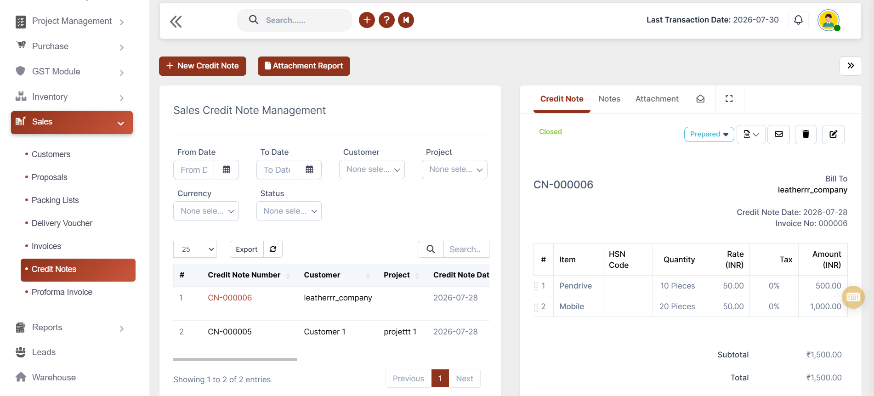Go to Next page
Screen dimensions: 874x396
click(x=465, y=379)
